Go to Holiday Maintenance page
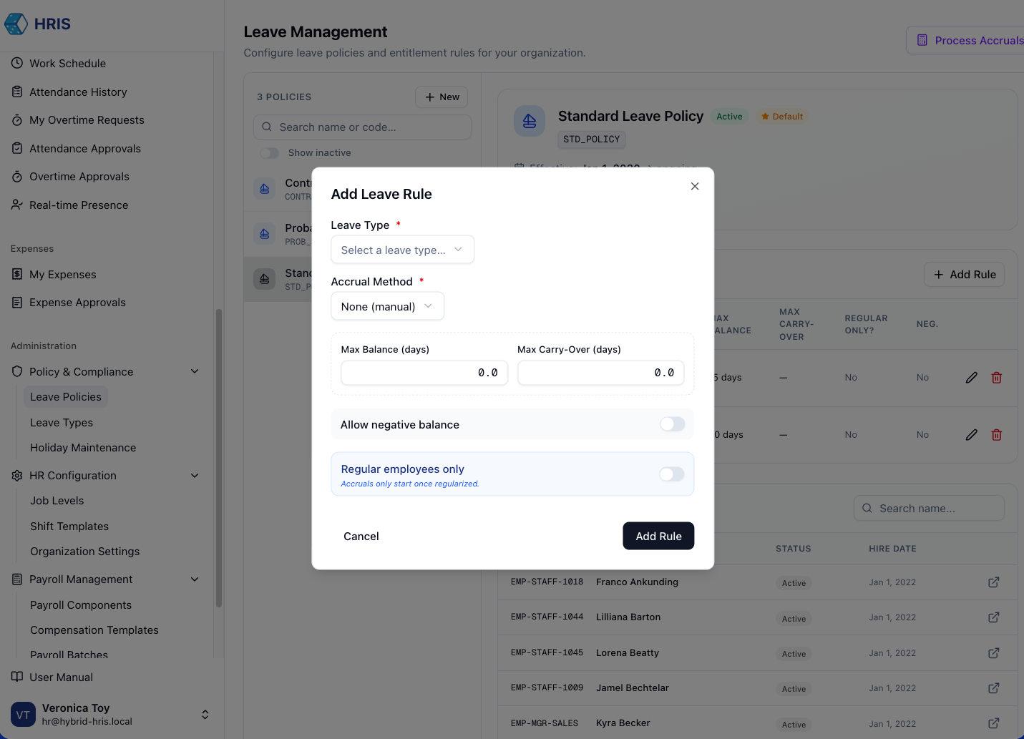This screenshot has width=1024, height=739. pyautogui.click(x=83, y=448)
